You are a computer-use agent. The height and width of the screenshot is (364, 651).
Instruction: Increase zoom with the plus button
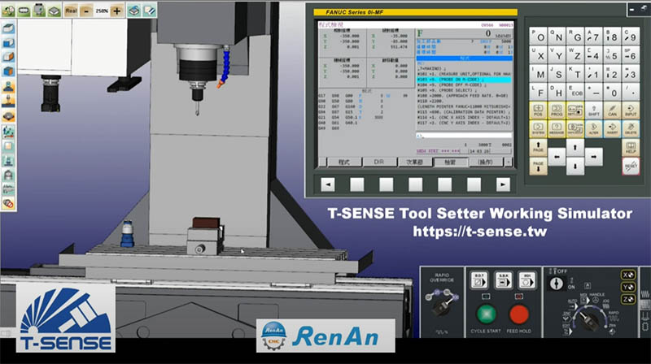click(x=117, y=11)
